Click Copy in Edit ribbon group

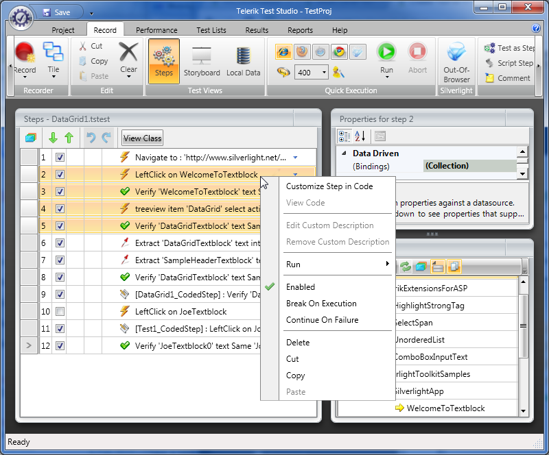pos(93,61)
